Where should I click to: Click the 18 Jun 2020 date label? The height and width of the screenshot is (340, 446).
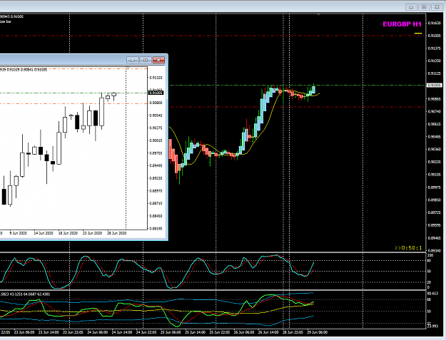(x=68, y=233)
